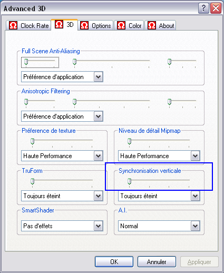This screenshot has width=224, height=273.
Task: Click the first Full Scene Anti-Aliasing slider
Action: (x=26, y=62)
